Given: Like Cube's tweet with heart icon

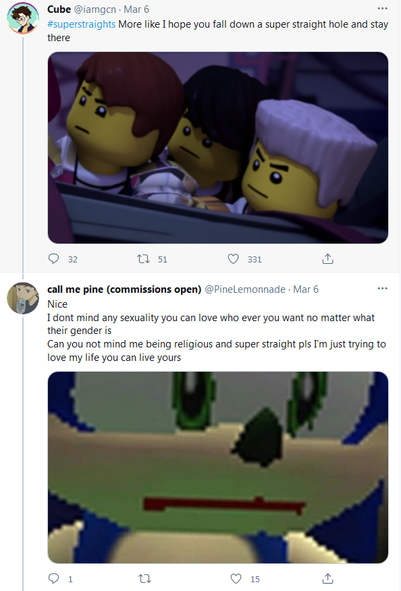Looking at the screenshot, I should pos(233,259).
